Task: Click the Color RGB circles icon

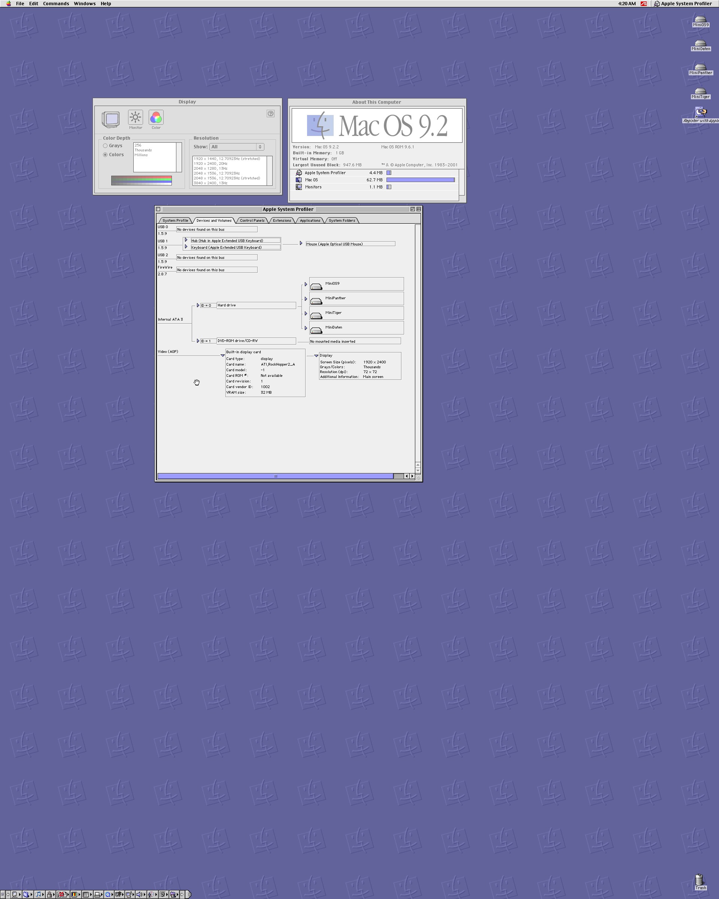Action: [x=156, y=118]
